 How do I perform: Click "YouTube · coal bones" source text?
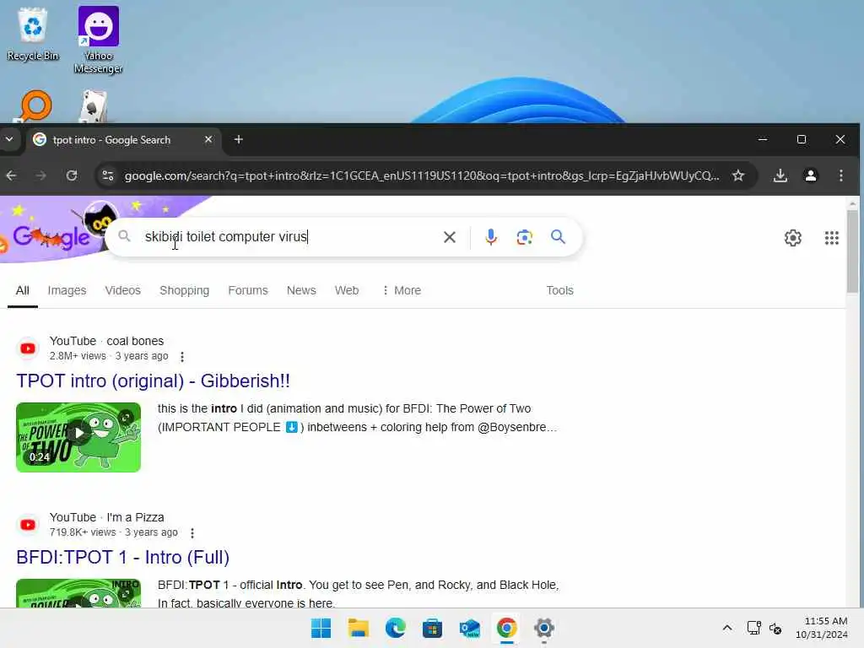[x=106, y=341]
